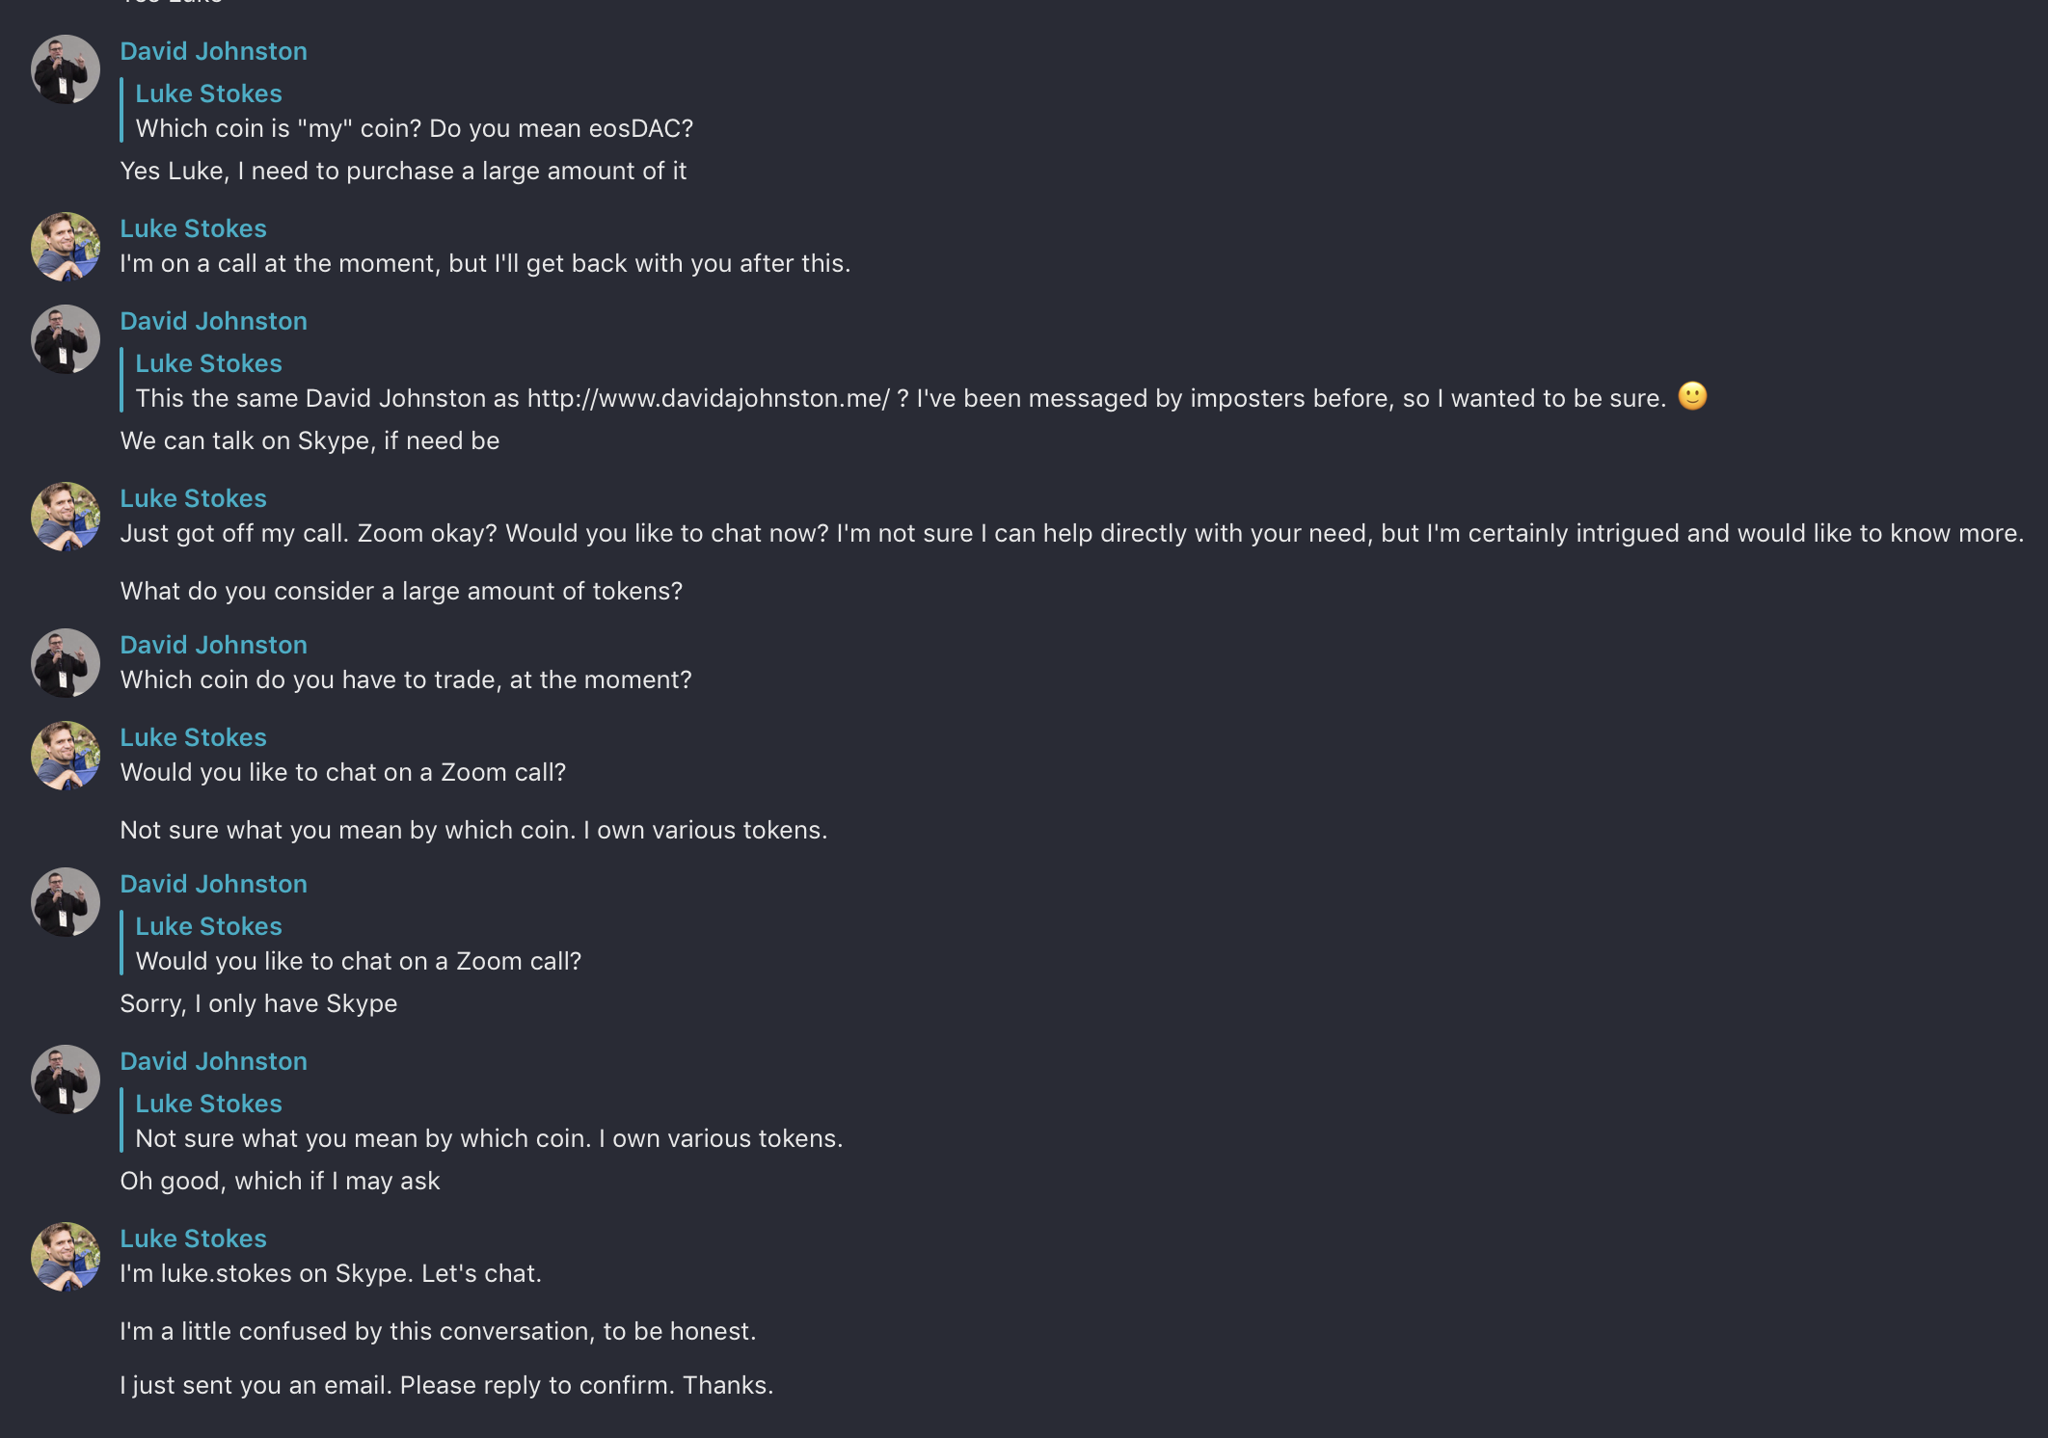Click Luke Stokes' avatar beside the 'on a call' message
This screenshot has width=2048, height=1438.
(x=66, y=247)
